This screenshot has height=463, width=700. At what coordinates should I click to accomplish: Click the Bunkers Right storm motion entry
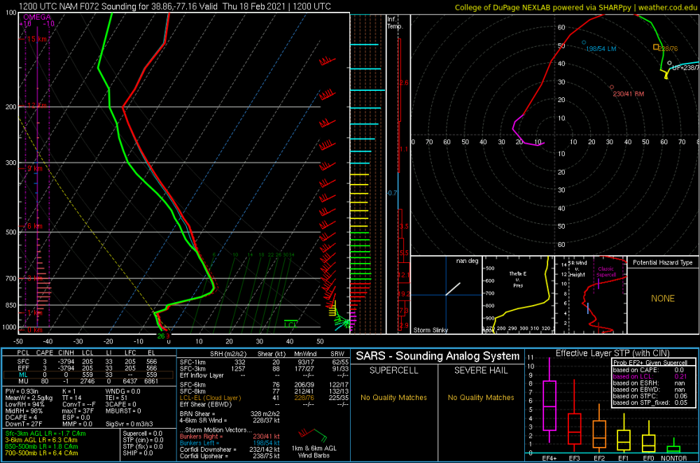click(x=230, y=436)
